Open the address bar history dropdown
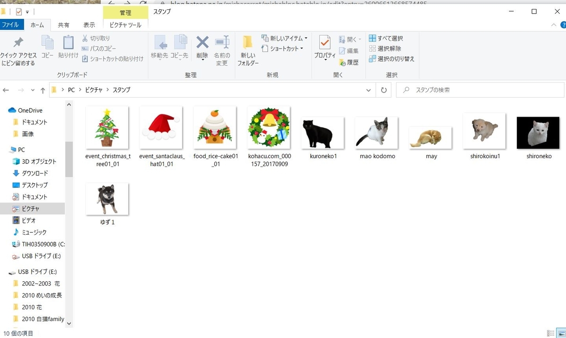This screenshot has width=566, height=338. [x=368, y=90]
